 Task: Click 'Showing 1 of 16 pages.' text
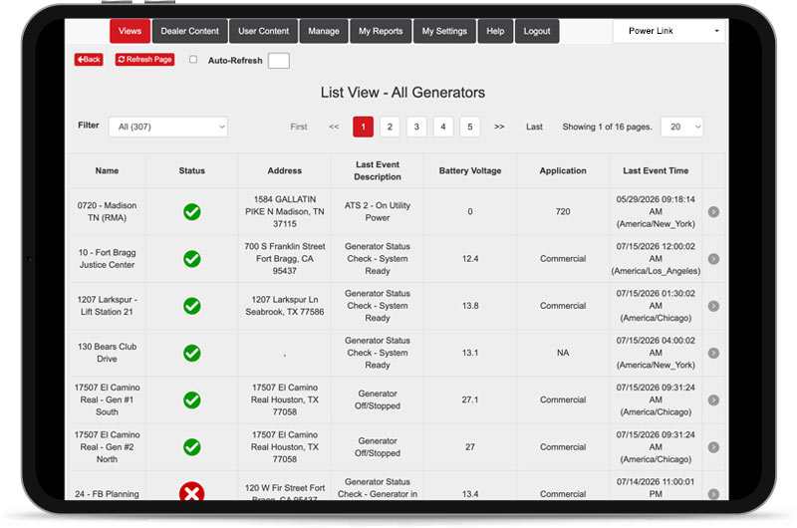tap(607, 127)
